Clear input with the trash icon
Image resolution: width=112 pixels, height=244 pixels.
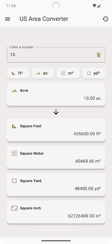pos(99,55)
